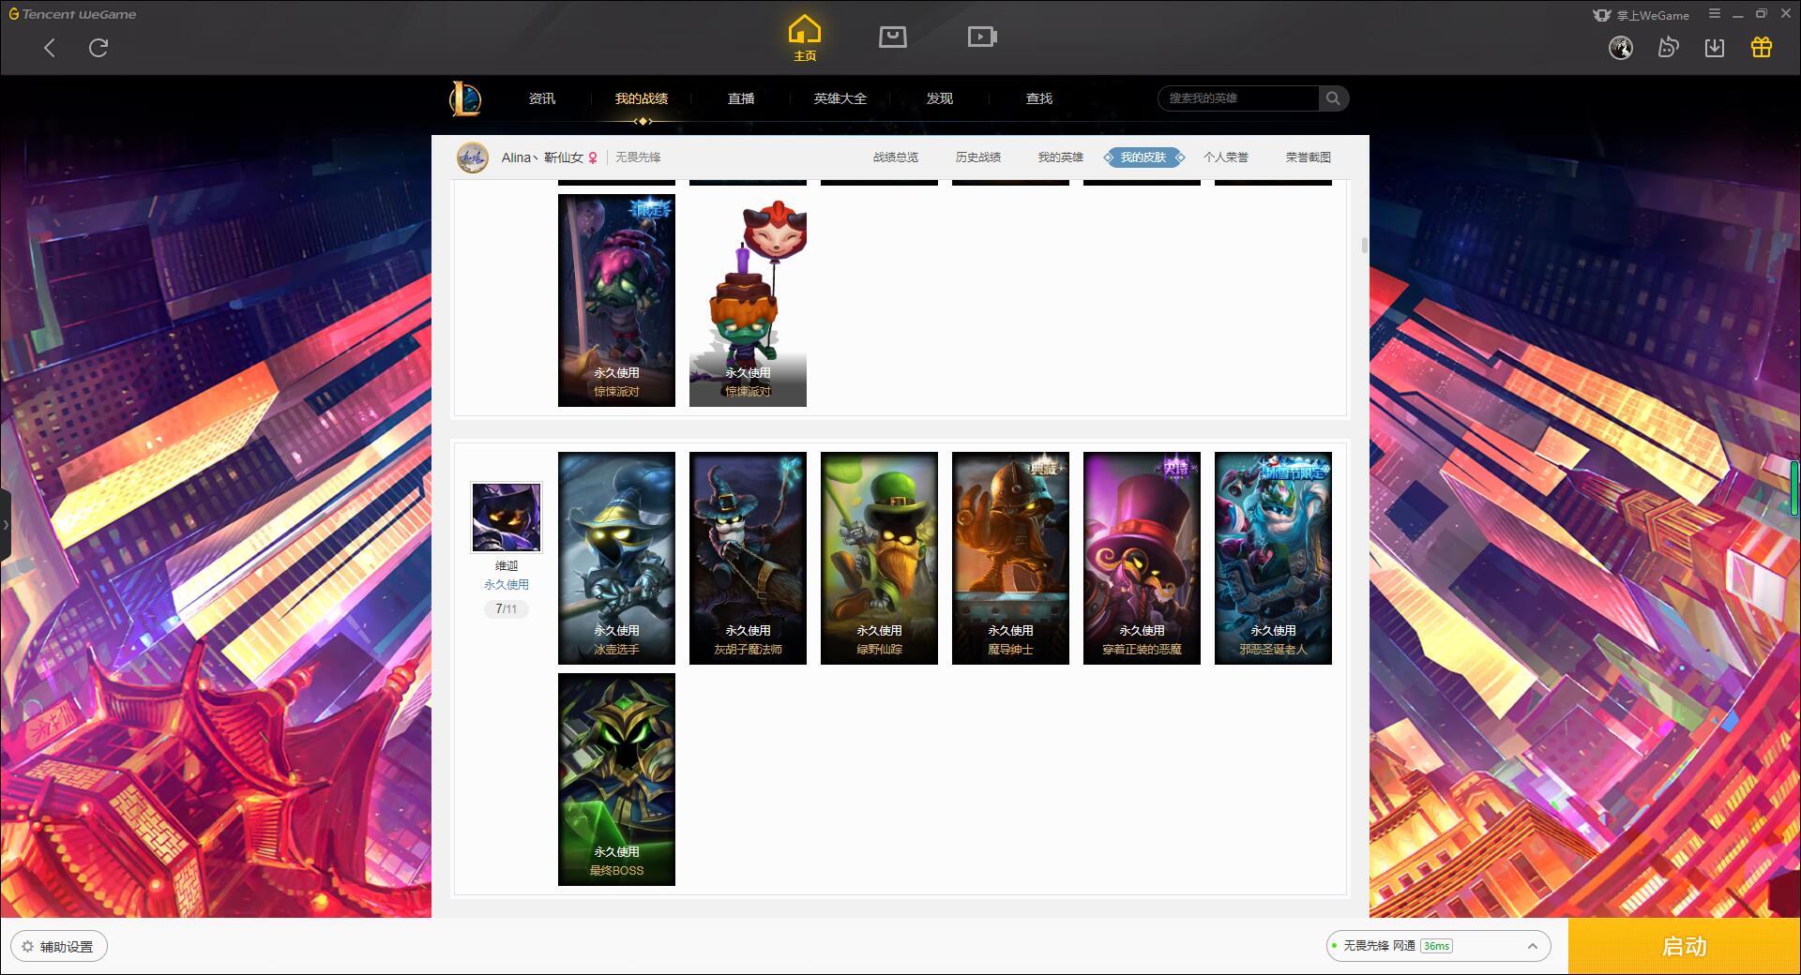Open the 穿着正装的恶魔 skin card
The height and width of the screenshot is (975, 1801).
(x=1142, y=558)
